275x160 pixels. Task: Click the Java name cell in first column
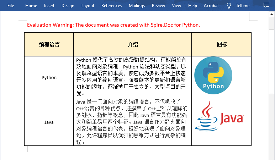[x=49, y=122]
